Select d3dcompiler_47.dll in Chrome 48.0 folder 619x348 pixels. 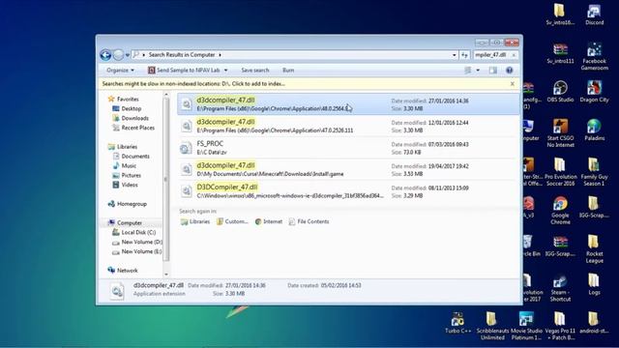[348, 104]
